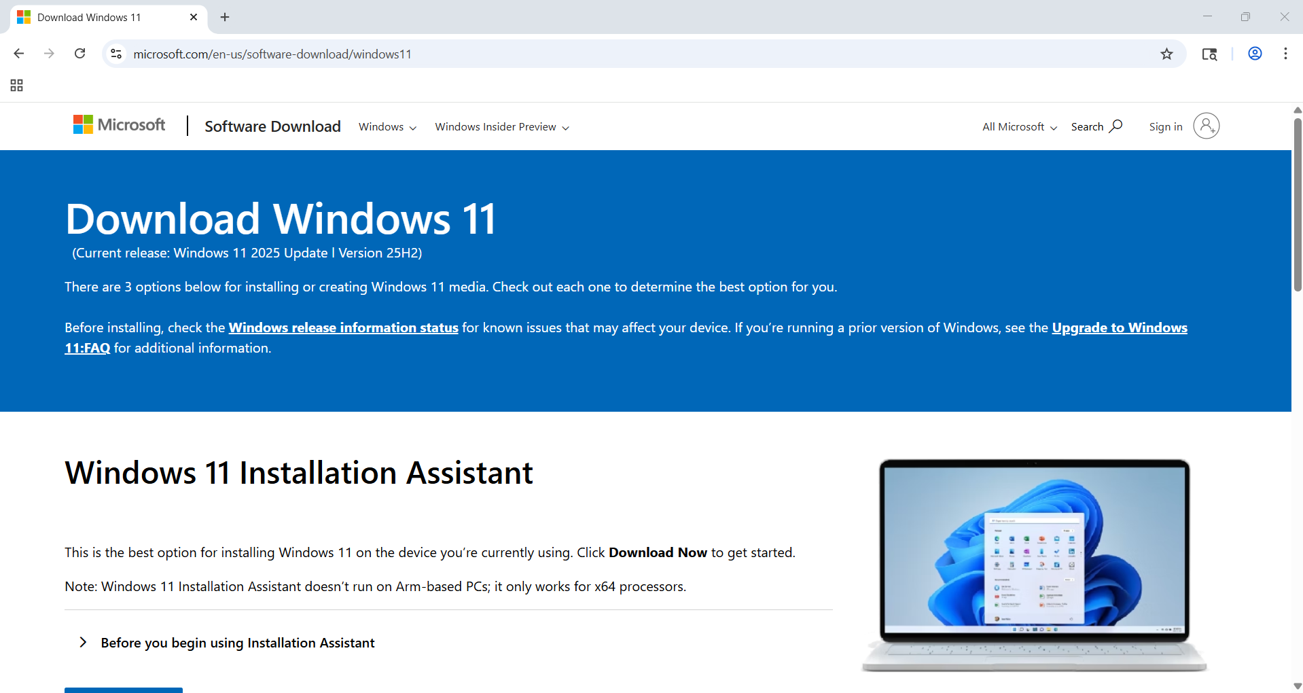Click the Arm-based PCs note text

click(x=376, y=586)
